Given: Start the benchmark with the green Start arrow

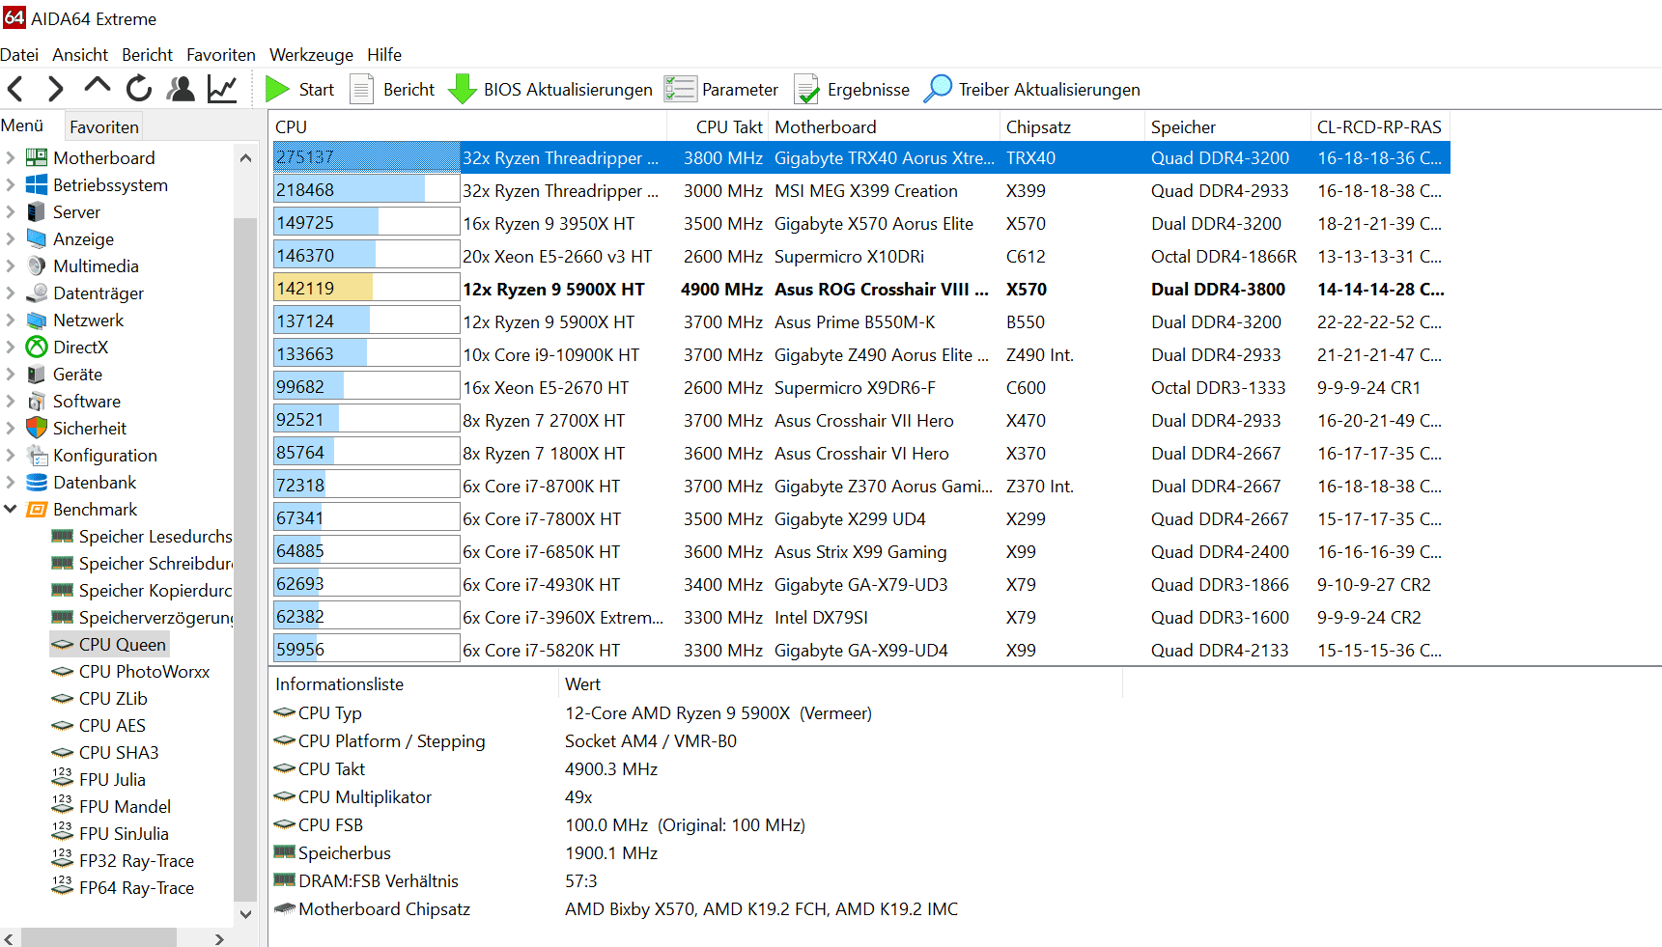Looking at the screenshot, I should pyautogui.click(x=277, y=90).
